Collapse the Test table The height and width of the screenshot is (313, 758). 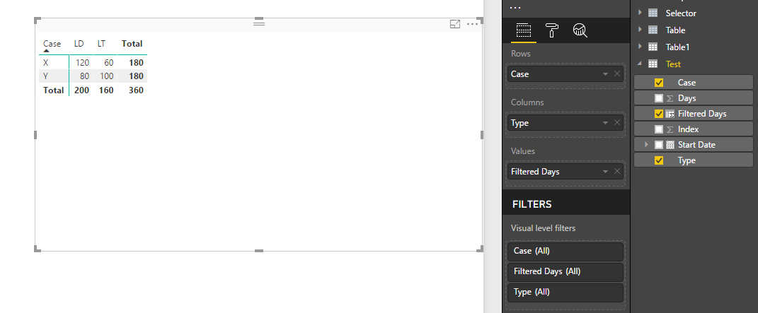tap(640, 64)
